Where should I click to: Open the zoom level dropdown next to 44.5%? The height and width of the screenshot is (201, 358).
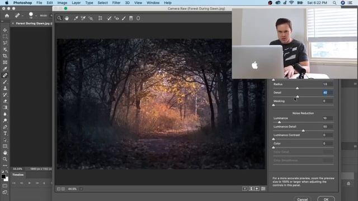coord(81,189)
